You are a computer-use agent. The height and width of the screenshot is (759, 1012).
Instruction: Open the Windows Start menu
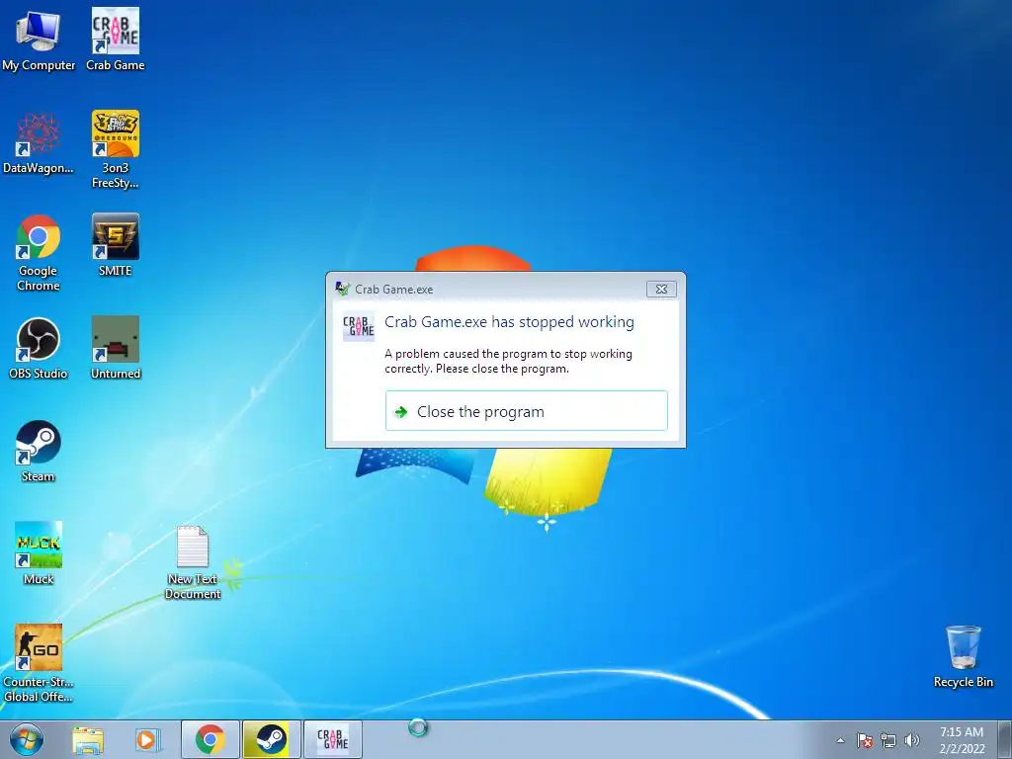pos(27,739)
